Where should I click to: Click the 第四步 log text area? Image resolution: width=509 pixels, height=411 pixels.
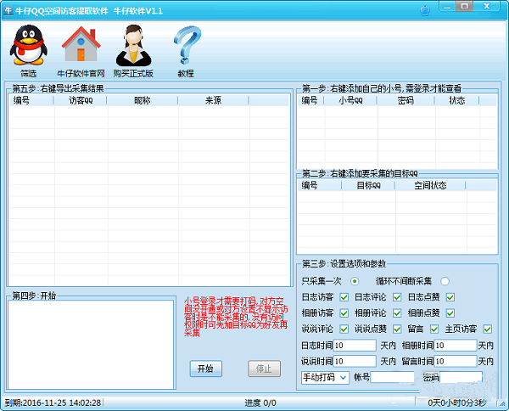coord(91,345)
